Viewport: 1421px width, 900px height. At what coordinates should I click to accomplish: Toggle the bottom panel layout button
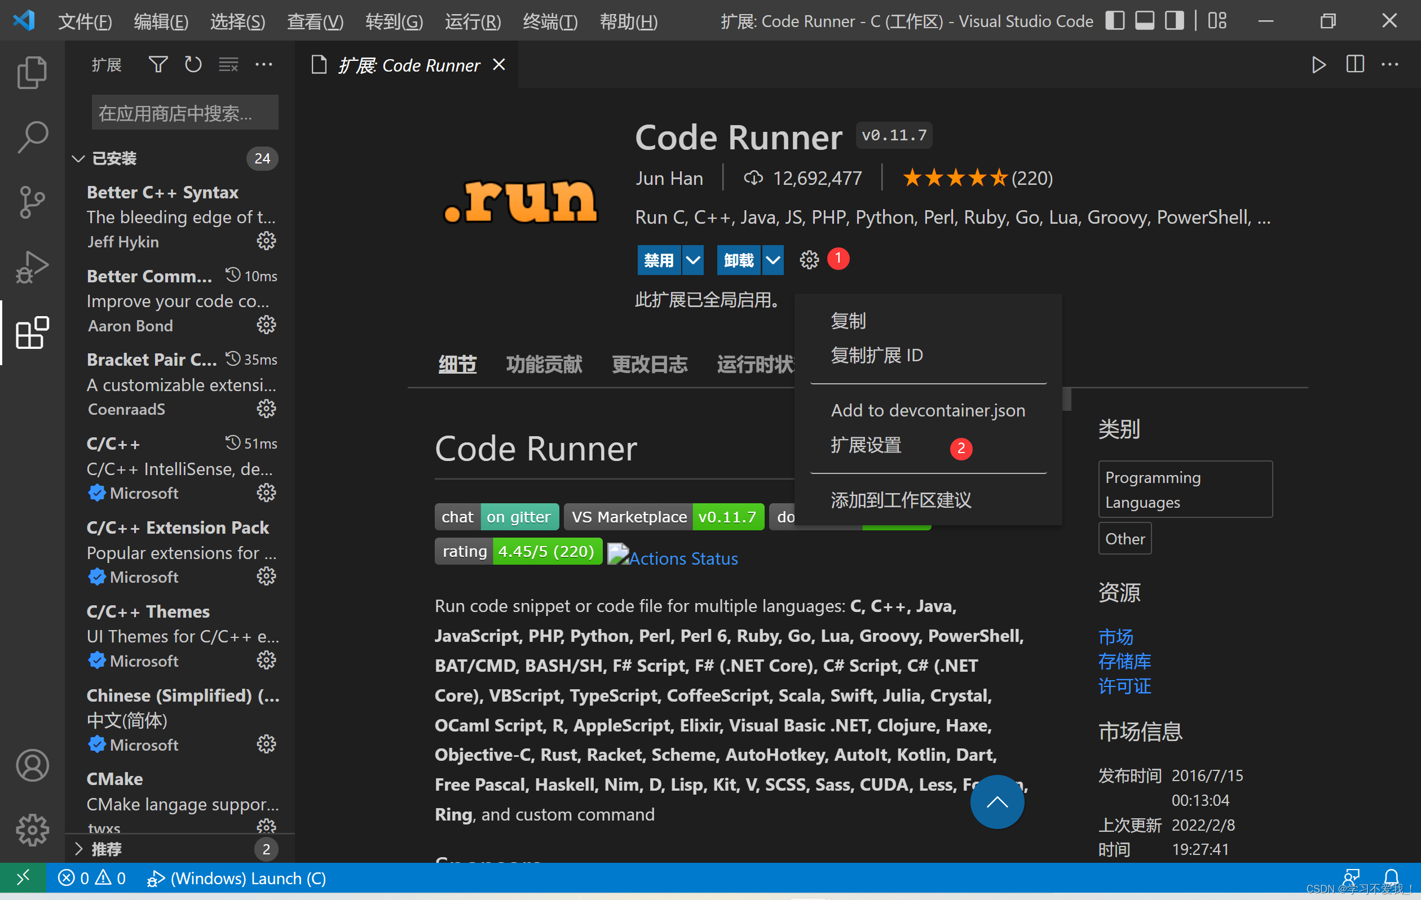pos(1144,21)
